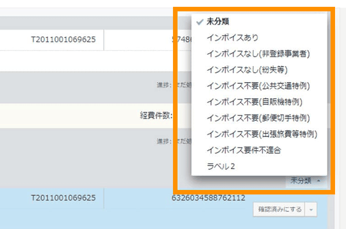Select インボイス不要(公共交通特例) entry
Image resolution: width=346 pixels, height=229 pixels.
tap(261, 86)
